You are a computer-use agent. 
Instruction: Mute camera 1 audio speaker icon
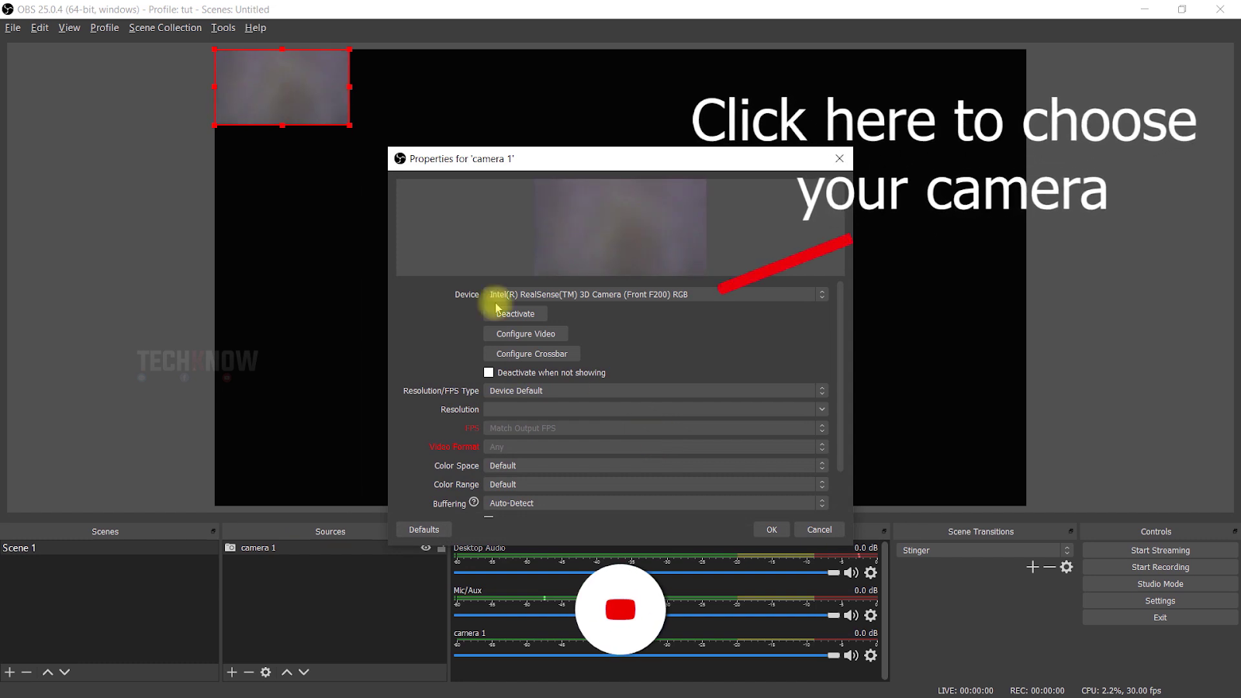point(852,655)
